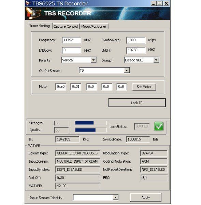Open the Polarity dropdown arrow
Screen dimensions: 201x205
click(94, 60)
